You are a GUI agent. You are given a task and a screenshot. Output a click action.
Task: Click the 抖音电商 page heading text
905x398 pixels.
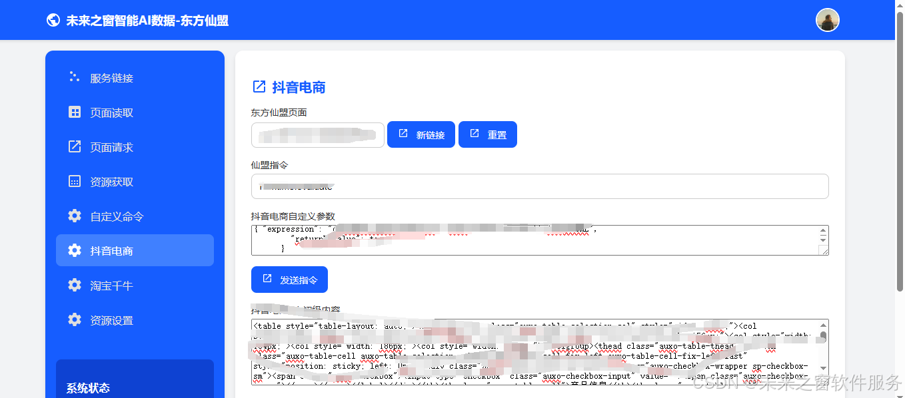tap(299, 87)
